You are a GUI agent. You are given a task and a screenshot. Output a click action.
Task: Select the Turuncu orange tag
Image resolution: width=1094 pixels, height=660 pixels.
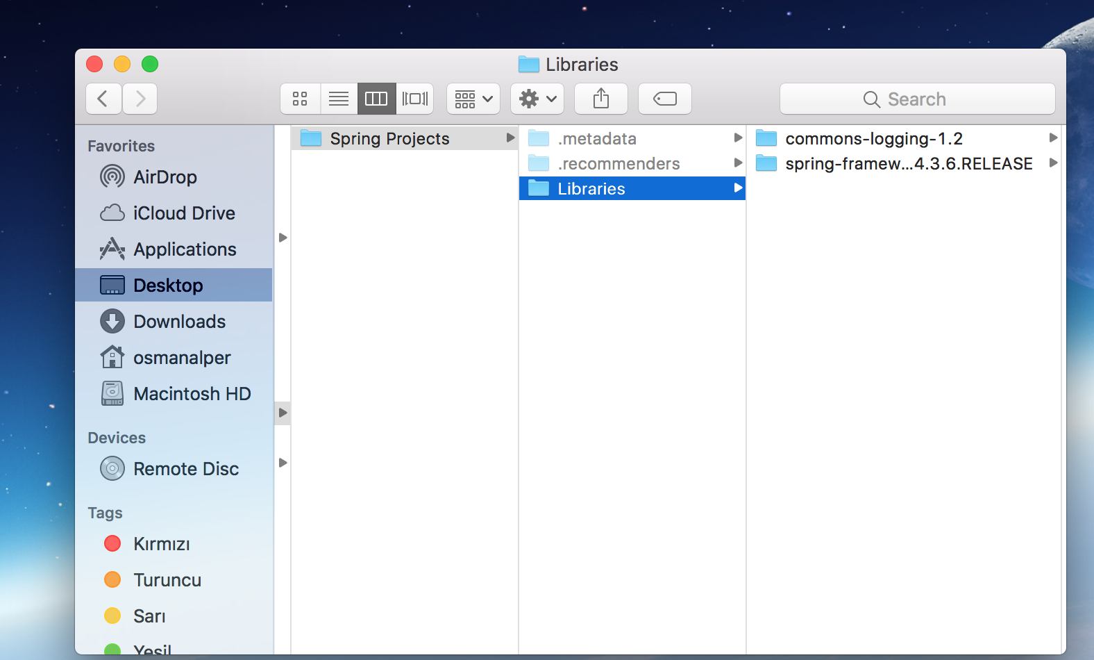(x=174, y=579)
